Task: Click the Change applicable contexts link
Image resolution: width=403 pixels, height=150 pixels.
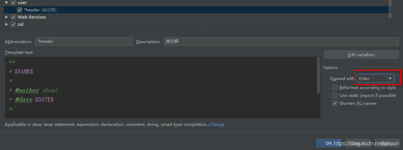Action: [217, 125]
